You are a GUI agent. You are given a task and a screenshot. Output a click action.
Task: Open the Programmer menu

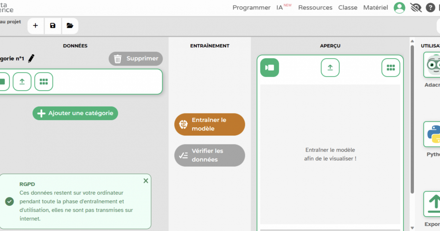tap(251, 8)
